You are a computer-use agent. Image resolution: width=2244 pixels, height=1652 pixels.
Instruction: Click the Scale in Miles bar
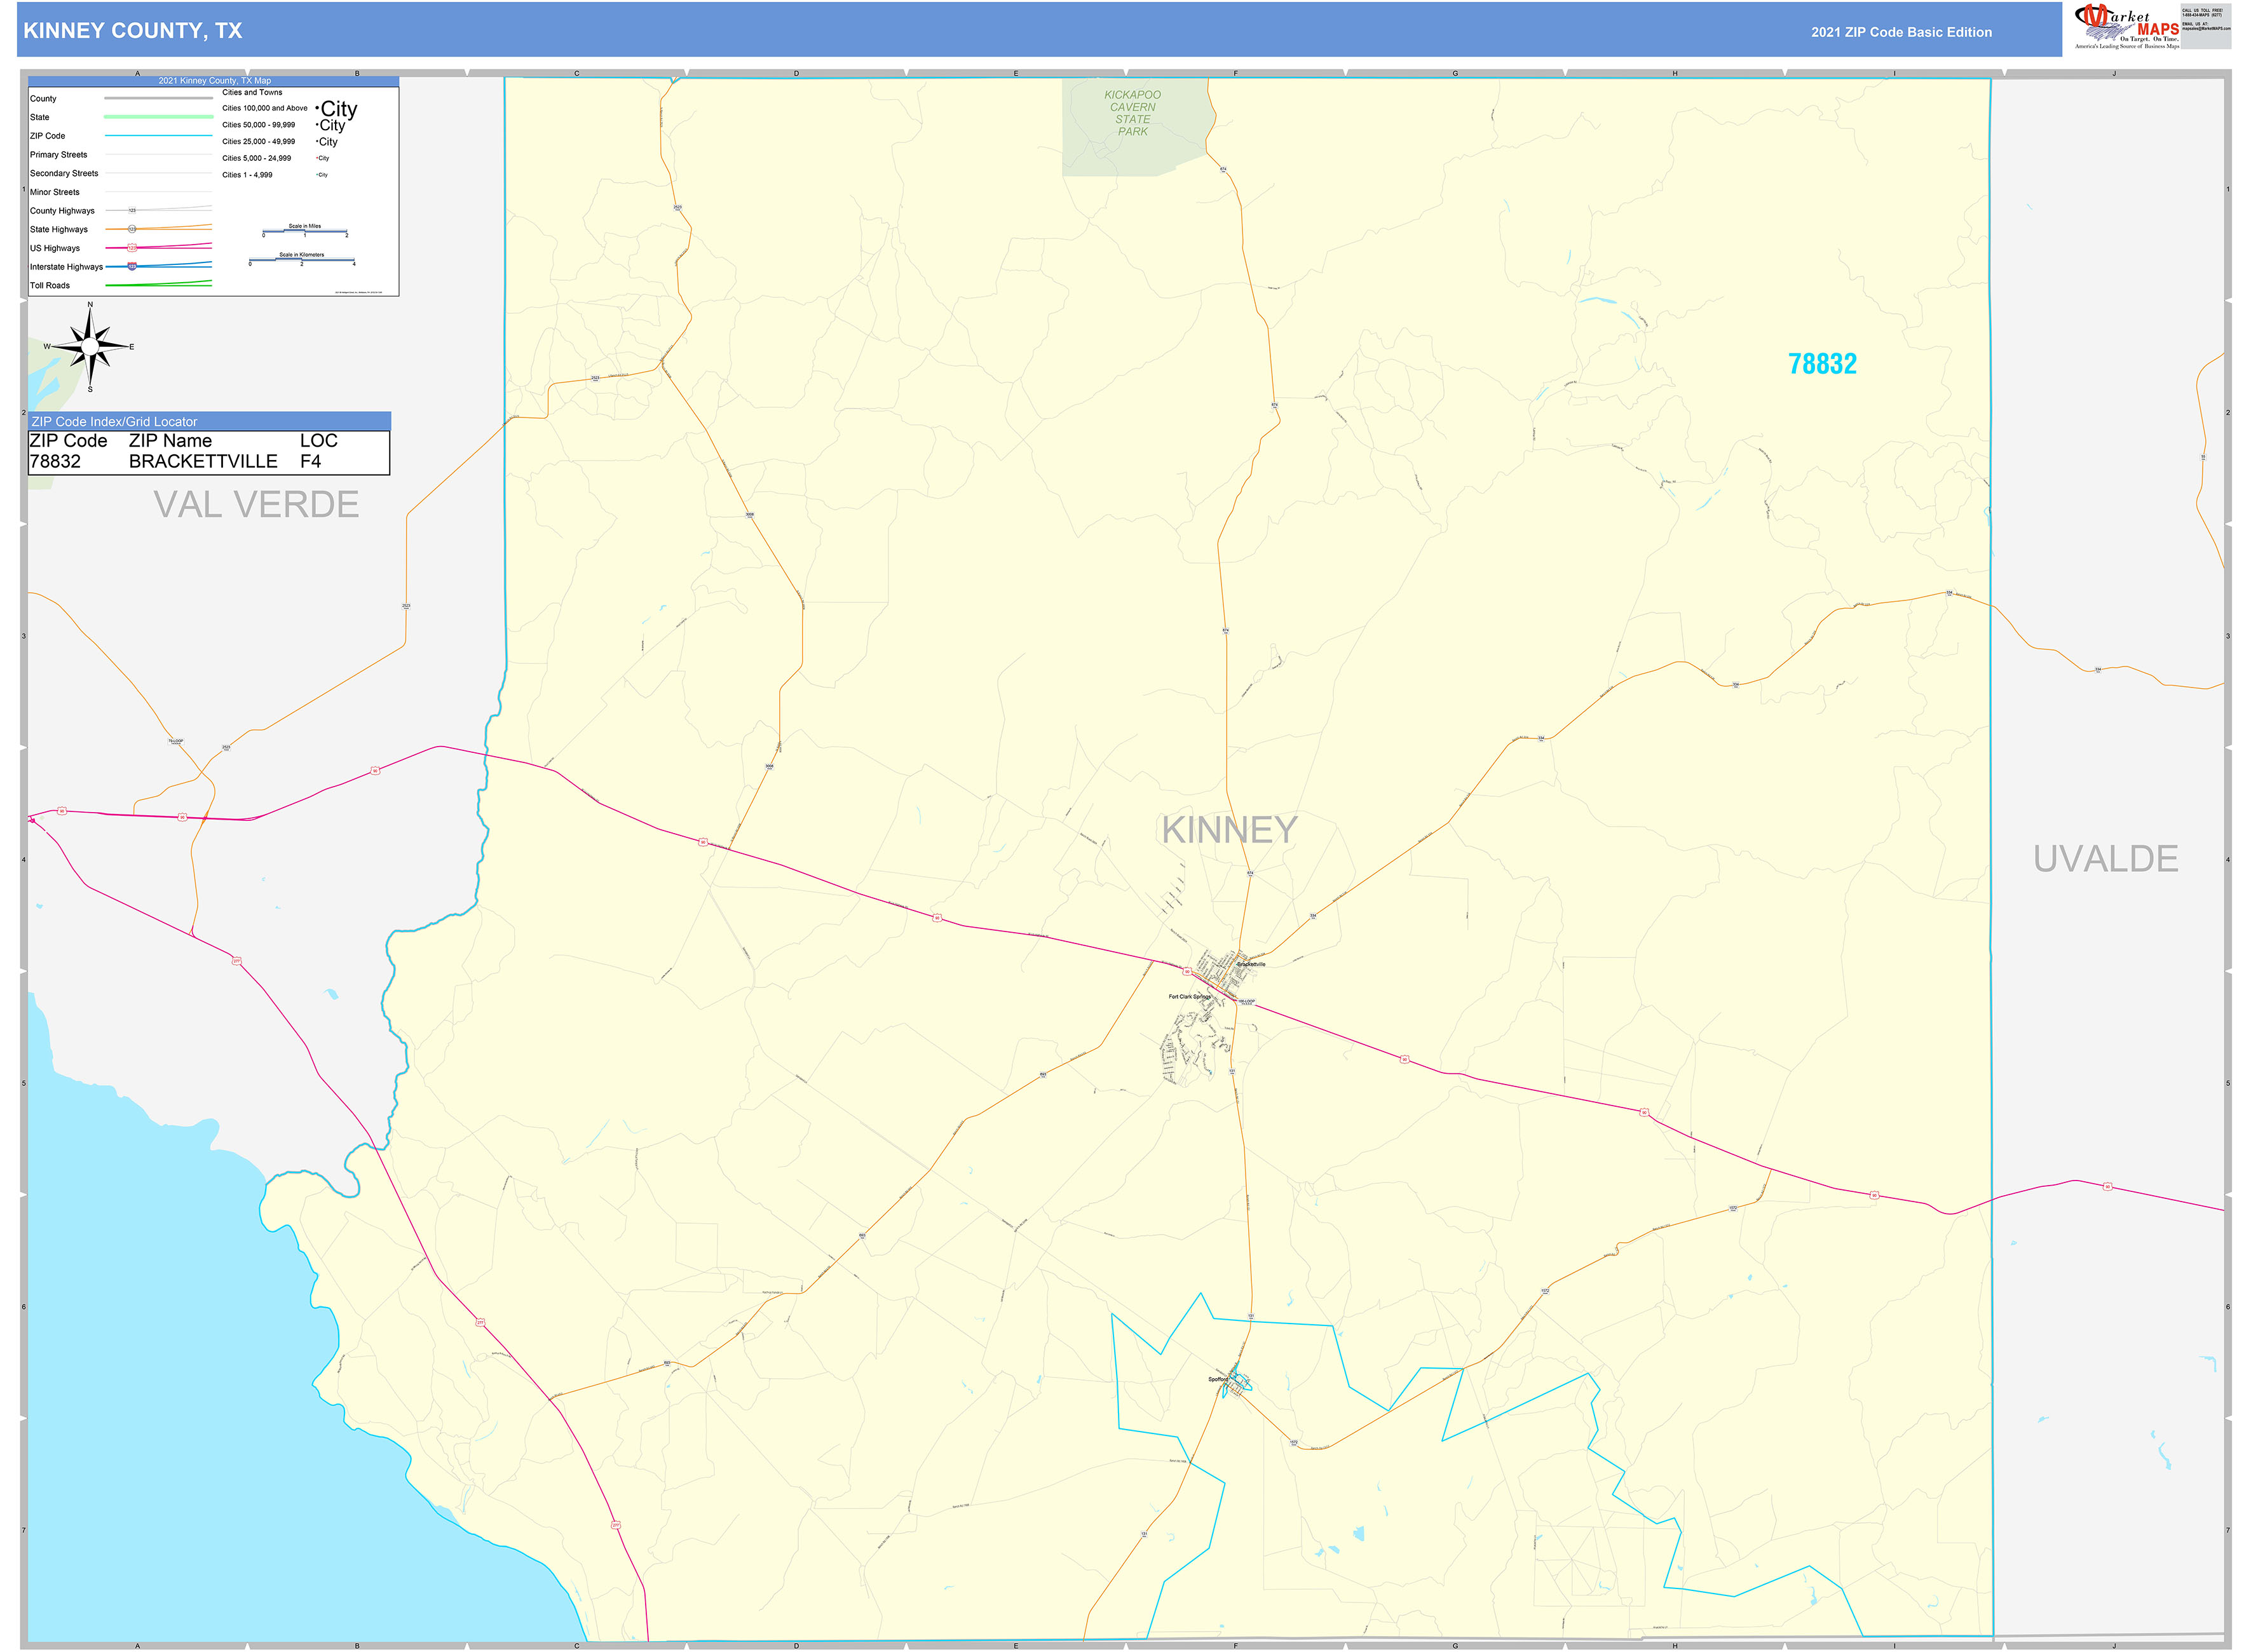306,232
